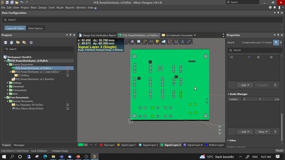The width and height of the screenshot is (285, 160).
Task: Click the Layers & Colors button
Action: click(15, 28)
